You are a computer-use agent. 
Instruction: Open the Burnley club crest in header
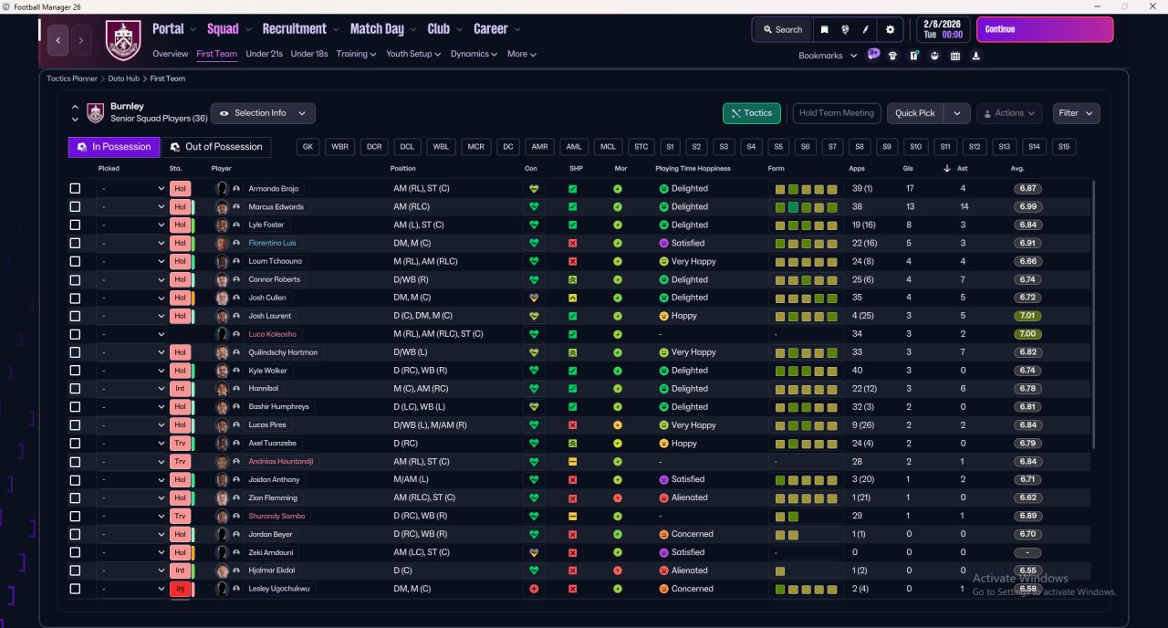(124, 40)
